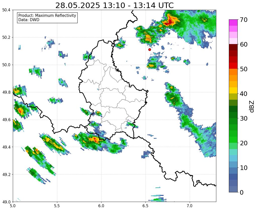257x210 pixels.
Task: Click the latitude tick label "49.8"
Action: click(x=6, y=92)
